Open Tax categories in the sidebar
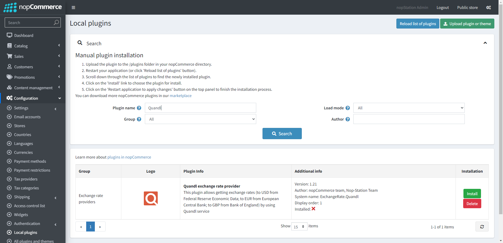Viewport: 503px width, 243px height. 26,188
